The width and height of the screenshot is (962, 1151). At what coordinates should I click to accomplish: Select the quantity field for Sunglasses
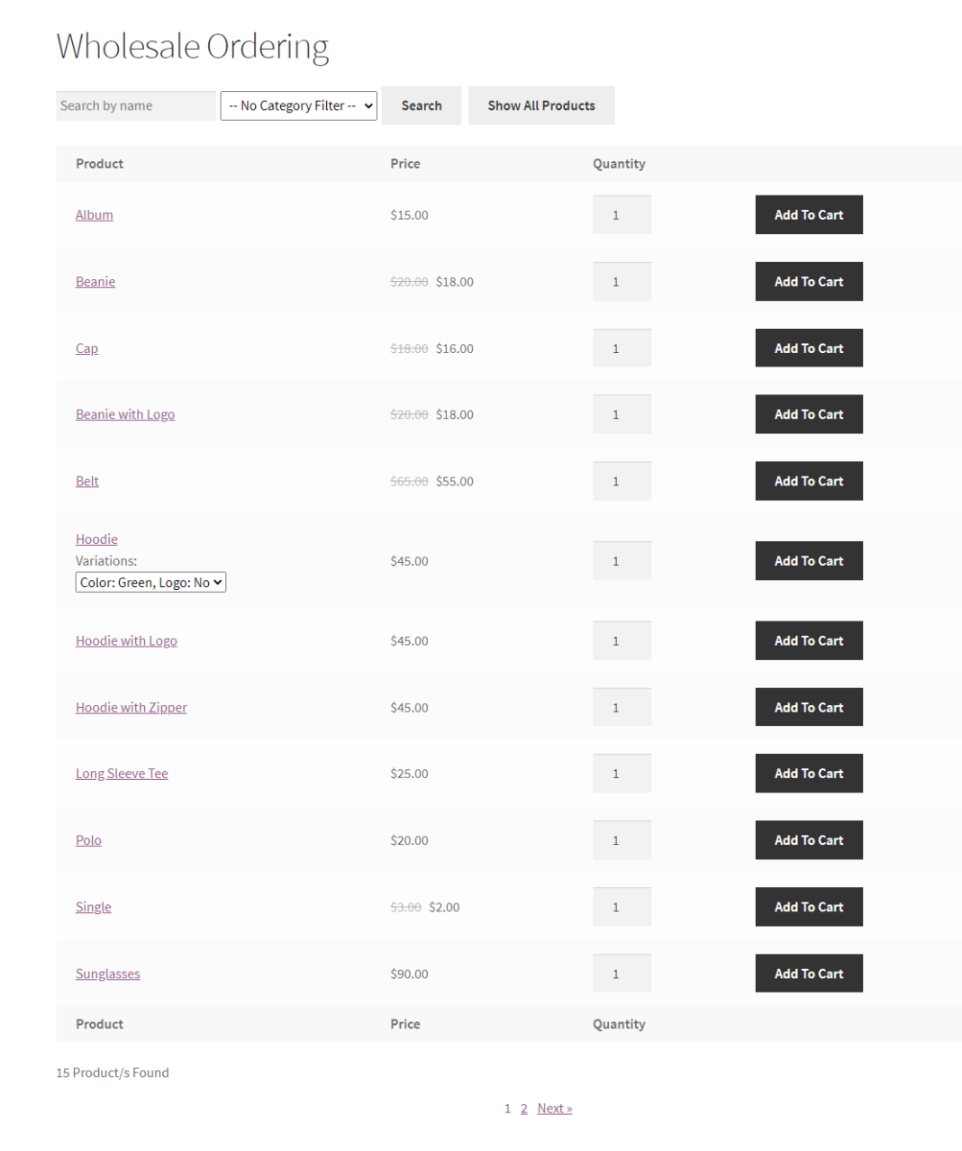tap(622, 973)
